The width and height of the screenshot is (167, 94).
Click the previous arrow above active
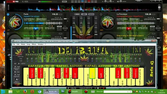click(x=15, y=63)
